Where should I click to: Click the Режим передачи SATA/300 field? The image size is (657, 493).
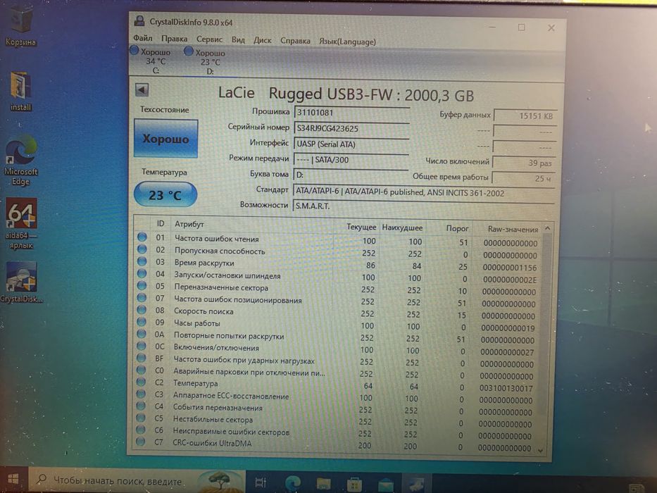tap(351, 160)
